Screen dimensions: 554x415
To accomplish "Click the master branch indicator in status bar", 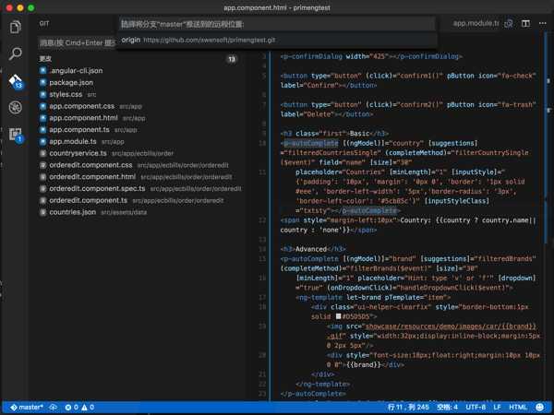I will [27, 408].
